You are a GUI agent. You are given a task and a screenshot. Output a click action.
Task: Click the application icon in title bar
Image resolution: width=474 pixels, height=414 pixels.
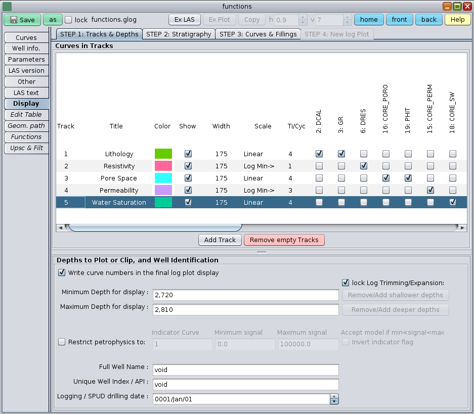click(x=7, y=7)
